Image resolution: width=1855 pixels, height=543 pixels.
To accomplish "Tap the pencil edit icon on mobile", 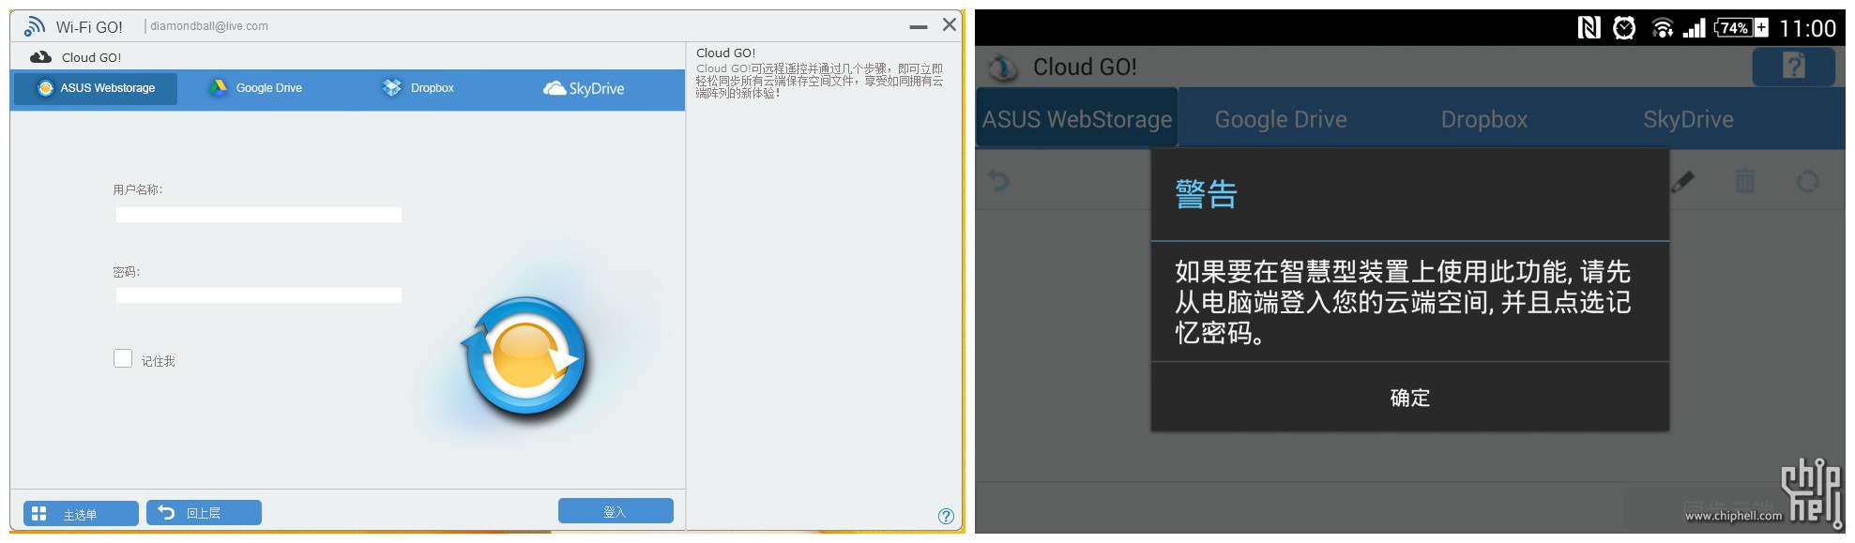I will (1682, 181).
